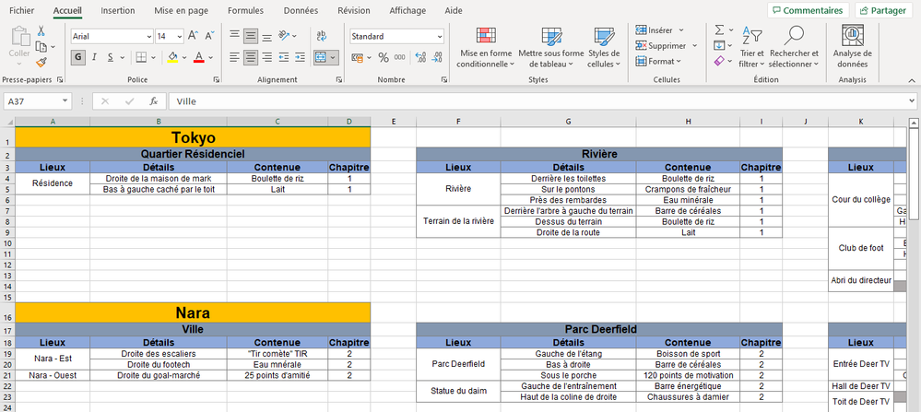Click the Commentaires button
This screenshot has width=921, height=412.
809,10
